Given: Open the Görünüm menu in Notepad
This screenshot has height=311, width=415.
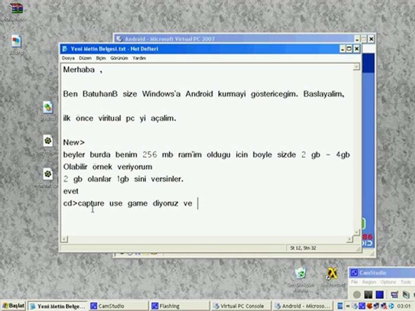Looking at the screenshot, I should [x=119, y=58].
